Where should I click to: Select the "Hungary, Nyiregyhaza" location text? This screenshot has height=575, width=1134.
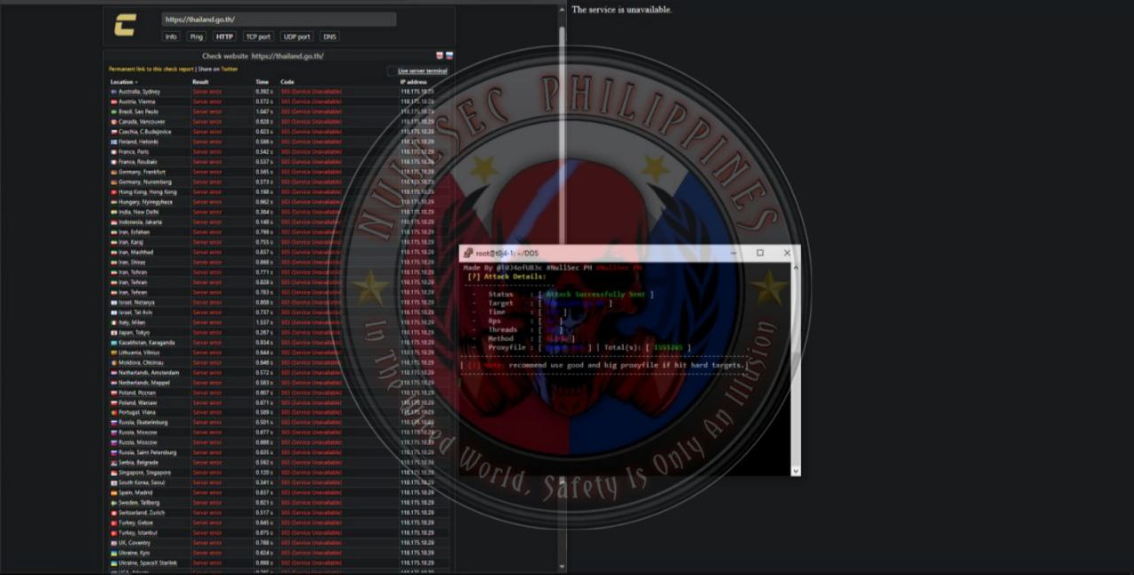click(x=145, y=202)
